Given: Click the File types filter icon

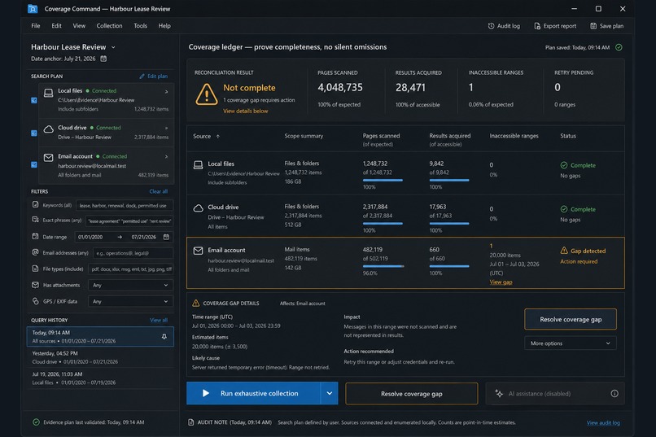Looking at the screenshot, I should 36,269.
